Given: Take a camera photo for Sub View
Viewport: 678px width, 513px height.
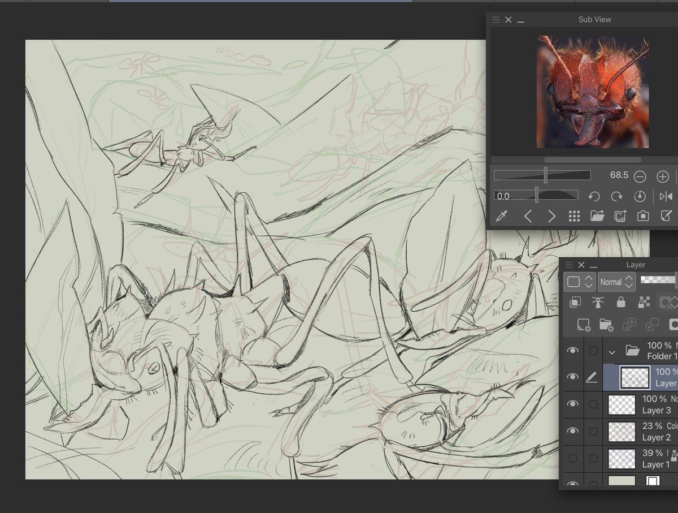Looking at the screenshot, I should pos(643,216).
